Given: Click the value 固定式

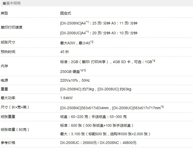Looking at the screenshot, I should tap(66, 13).
